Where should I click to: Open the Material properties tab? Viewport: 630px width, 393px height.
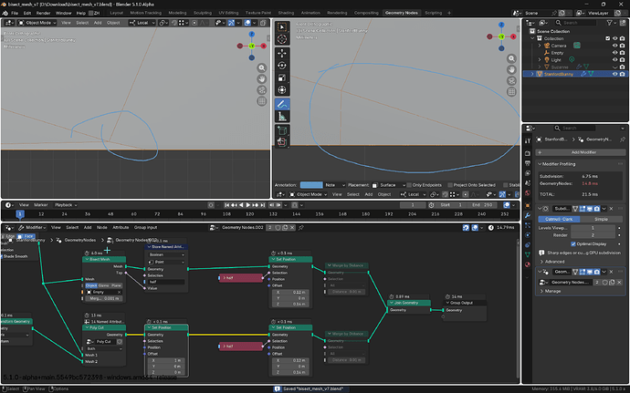(528, 264)
